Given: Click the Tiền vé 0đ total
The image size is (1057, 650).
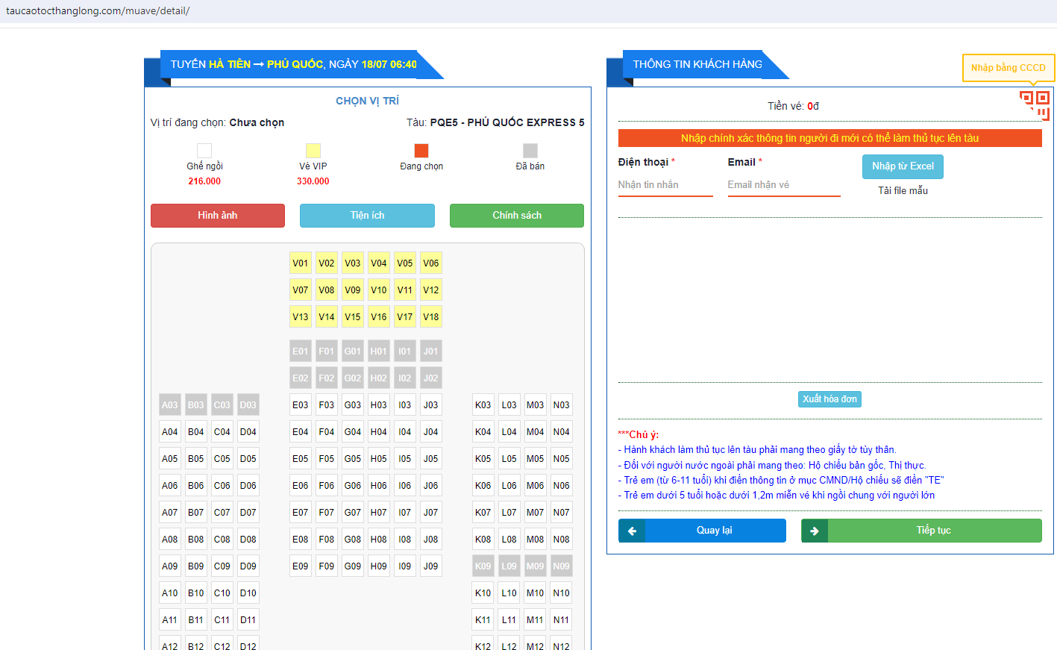Looking at the screenshot, I should click(794, 107).
